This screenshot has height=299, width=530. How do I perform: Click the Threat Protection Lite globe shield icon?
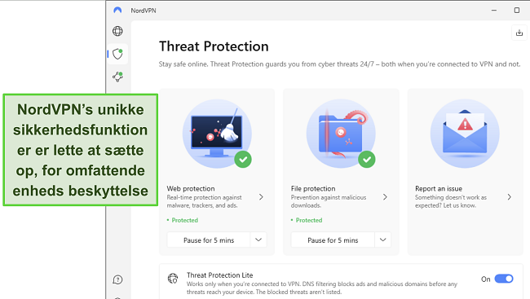coord(173,279)
